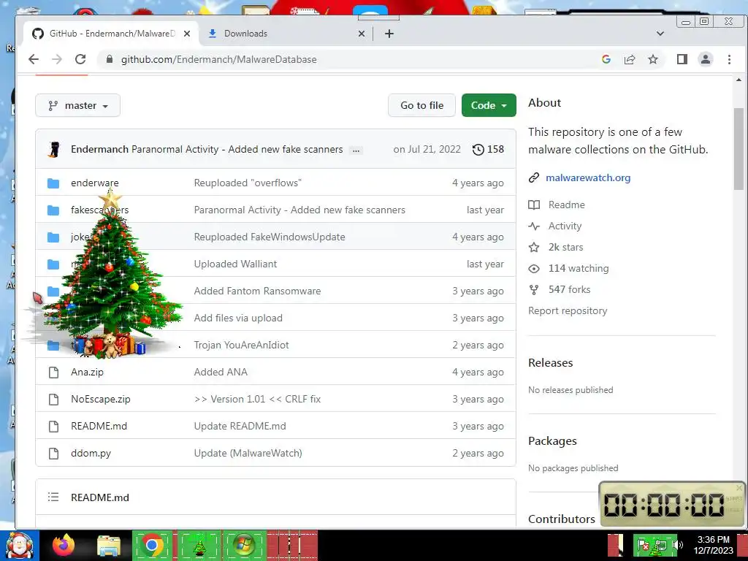Select the GitHub Endermanch/MalwareDatabase tab
The image size is (748, 561).
[112, 34]
